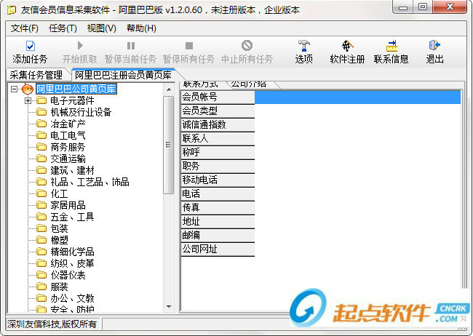Click the 开始抓取 start capture icon
Viewport: 473px width, 336px height.
coord(80,46)
